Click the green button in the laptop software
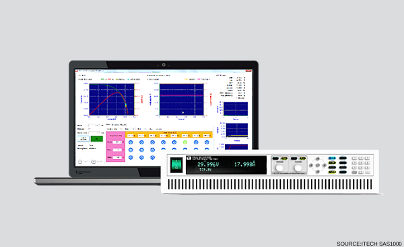404x247 pixels. (x=97, y=139)
